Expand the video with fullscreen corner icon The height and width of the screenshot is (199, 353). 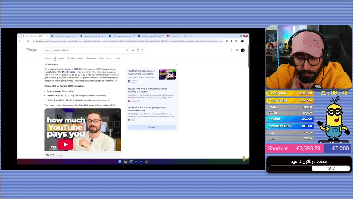[x=118, y=111]
